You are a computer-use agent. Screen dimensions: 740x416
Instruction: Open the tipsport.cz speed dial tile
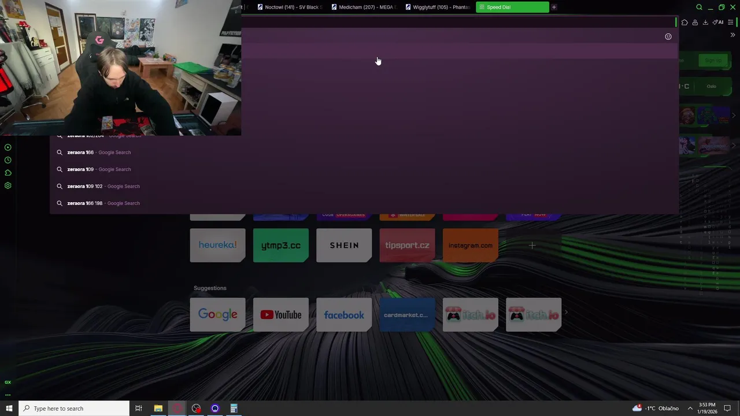[x=407, y=245]
